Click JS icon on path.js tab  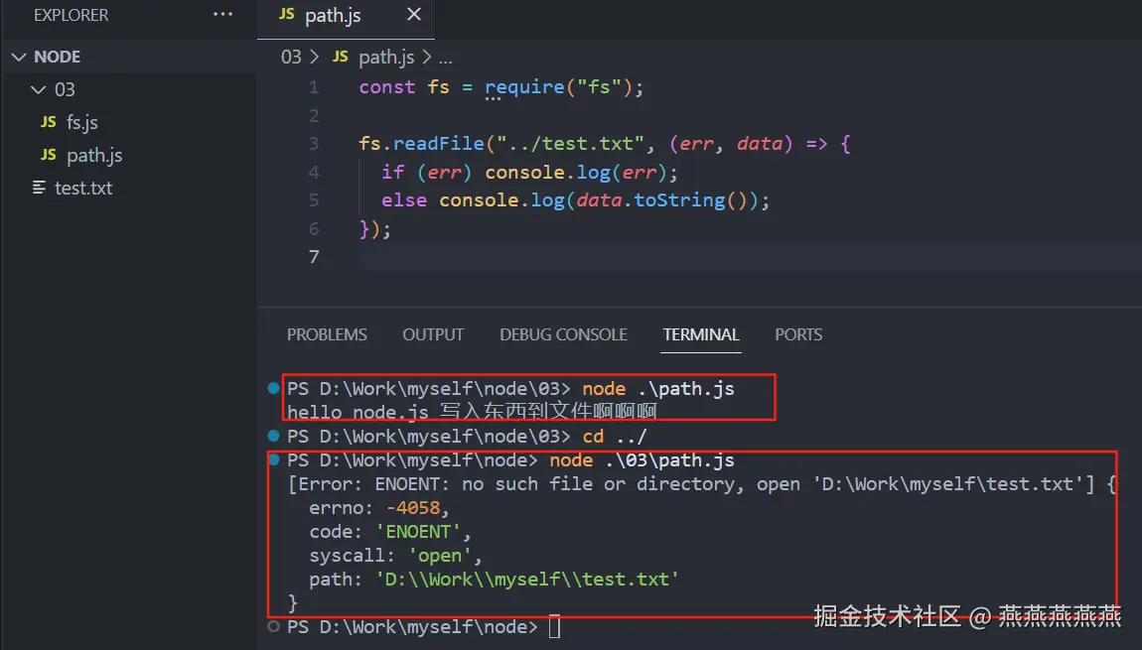287,15
